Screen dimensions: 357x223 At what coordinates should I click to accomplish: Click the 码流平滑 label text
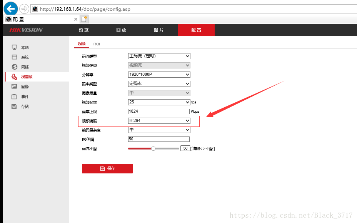click(89, 148)
